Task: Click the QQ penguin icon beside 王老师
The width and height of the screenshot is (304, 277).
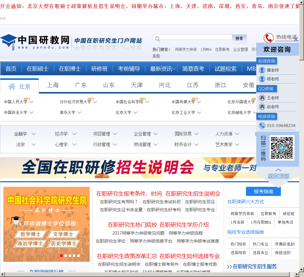Action: coord(262,98)
